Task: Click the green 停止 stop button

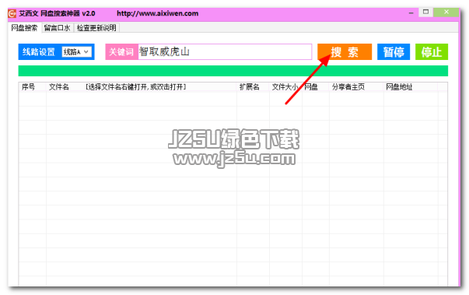Action: [x=432, y=51]
